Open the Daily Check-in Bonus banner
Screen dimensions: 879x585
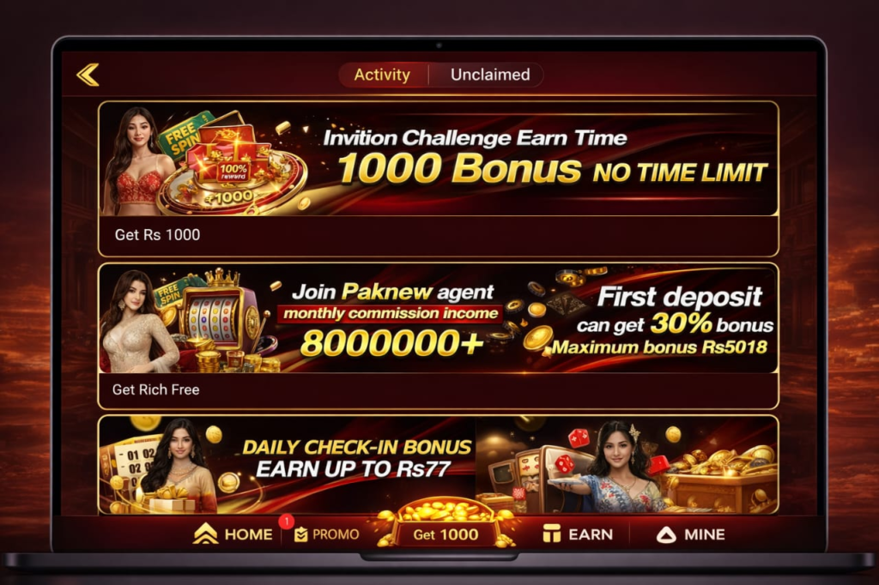[439, 465]
